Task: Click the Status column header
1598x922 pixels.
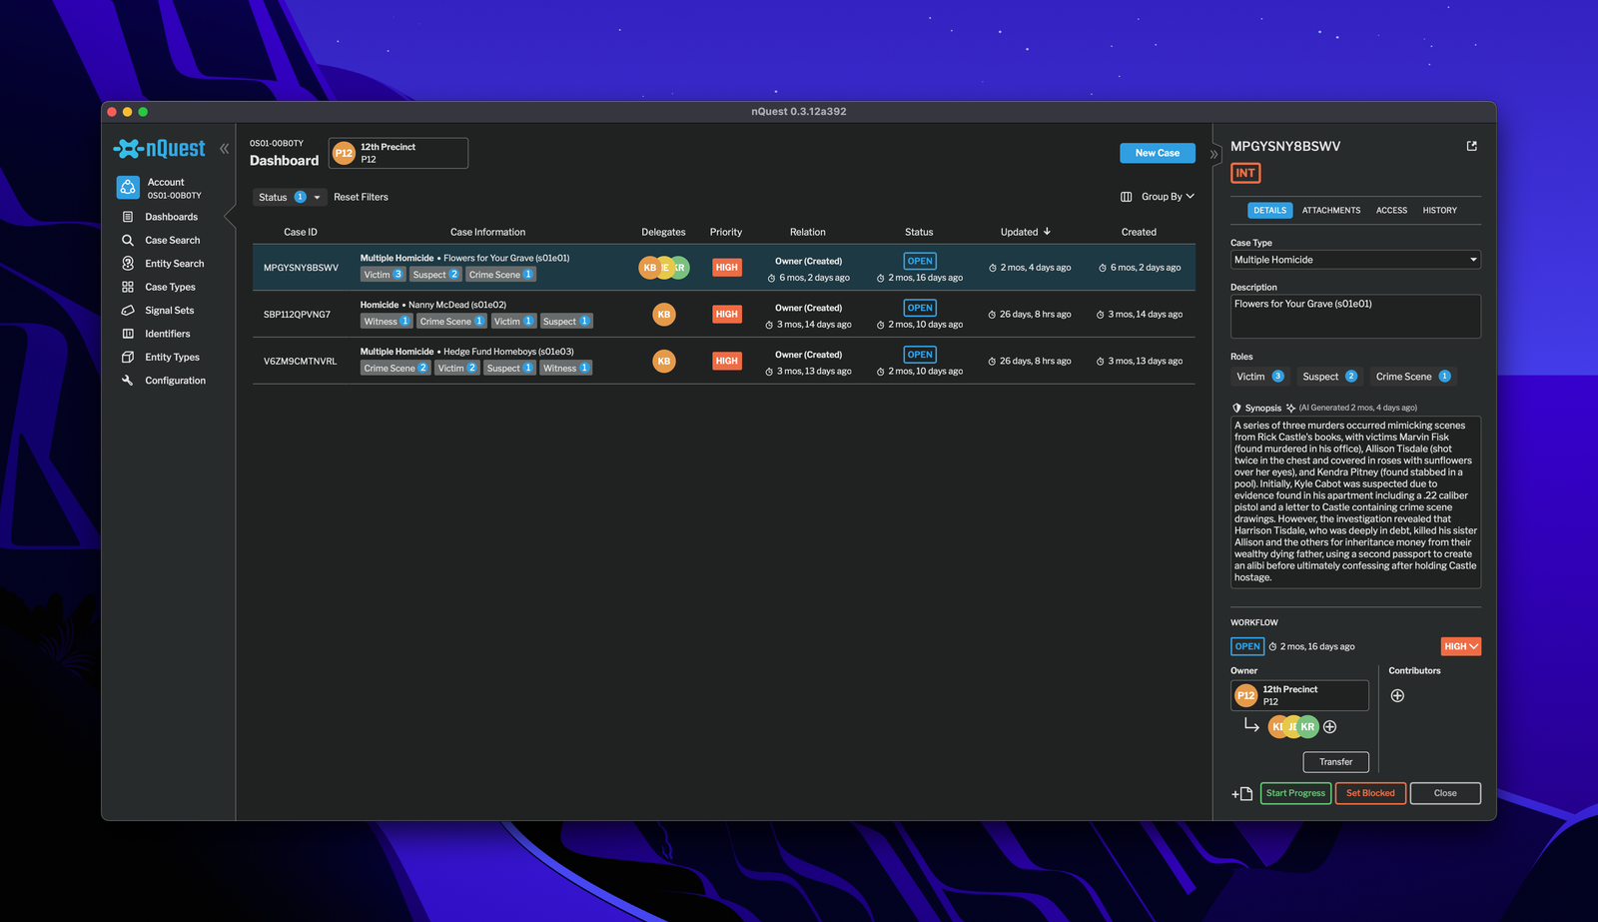Action: tap(919, 232)
